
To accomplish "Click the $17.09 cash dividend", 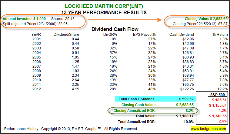I will tap(188, 48).
